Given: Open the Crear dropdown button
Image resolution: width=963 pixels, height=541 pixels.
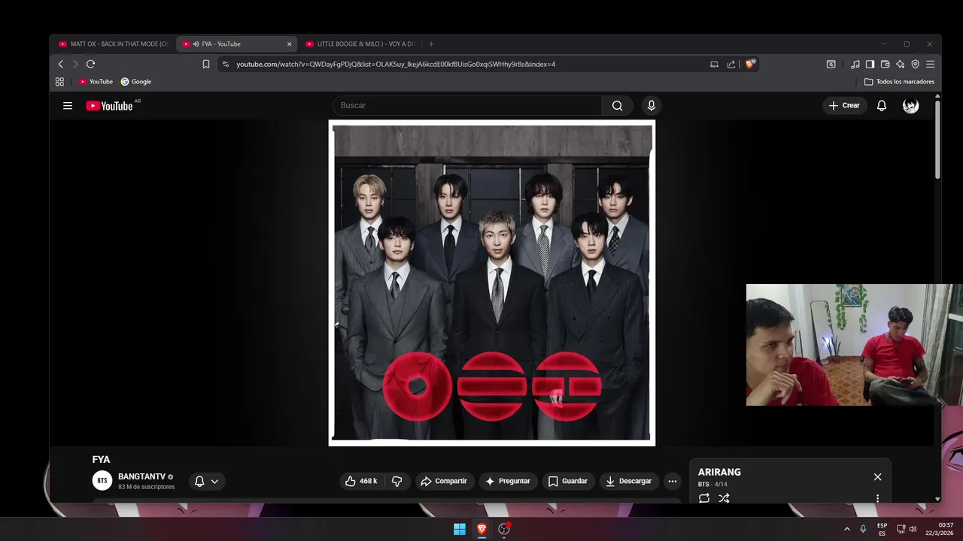Looking at the screenshot, I should 844,106.
